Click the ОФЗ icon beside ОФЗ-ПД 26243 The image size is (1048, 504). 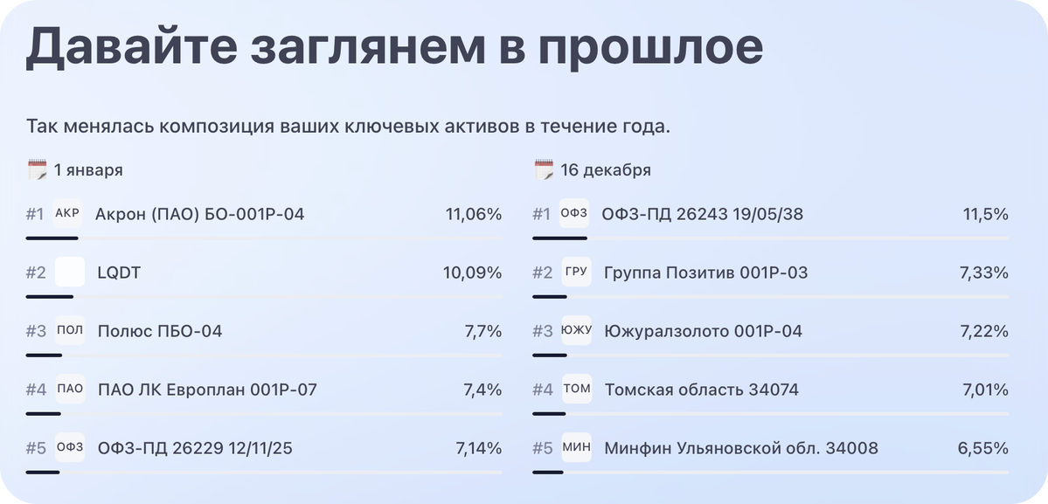pos(574,213)
